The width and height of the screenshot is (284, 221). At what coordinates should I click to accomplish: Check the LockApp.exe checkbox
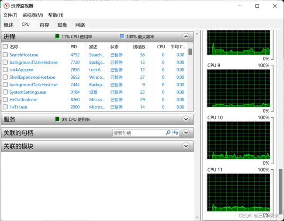[x=5, y=70]
